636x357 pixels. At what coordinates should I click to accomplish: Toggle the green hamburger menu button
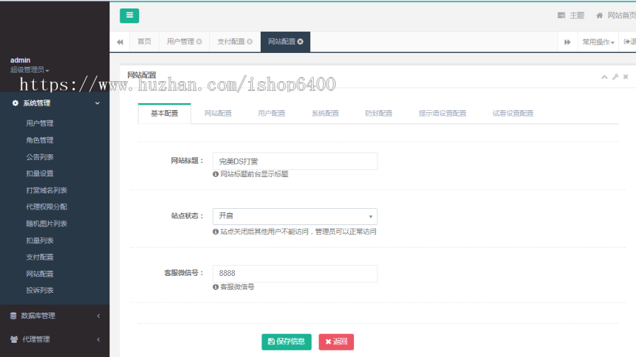tap(129, 16)
